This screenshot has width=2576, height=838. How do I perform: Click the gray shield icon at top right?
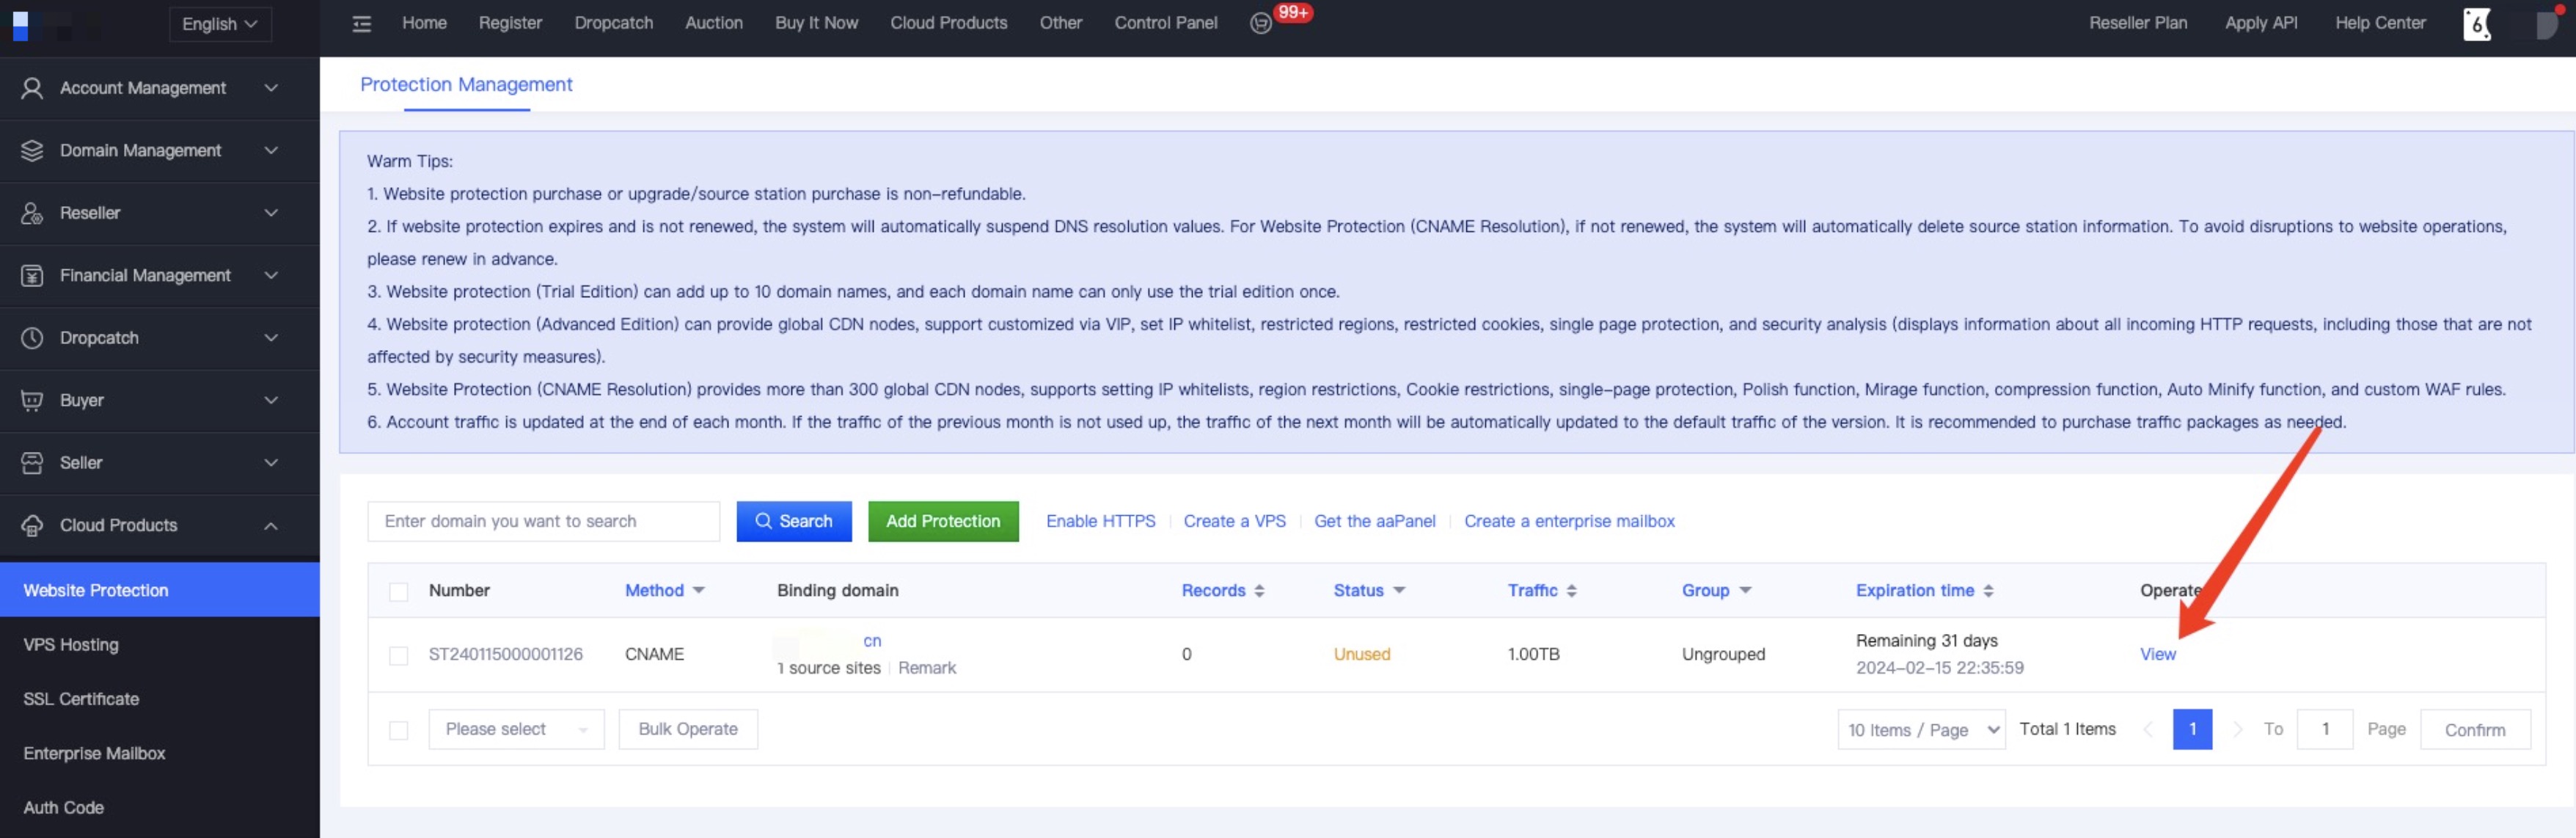click(x=2546, y=25)
